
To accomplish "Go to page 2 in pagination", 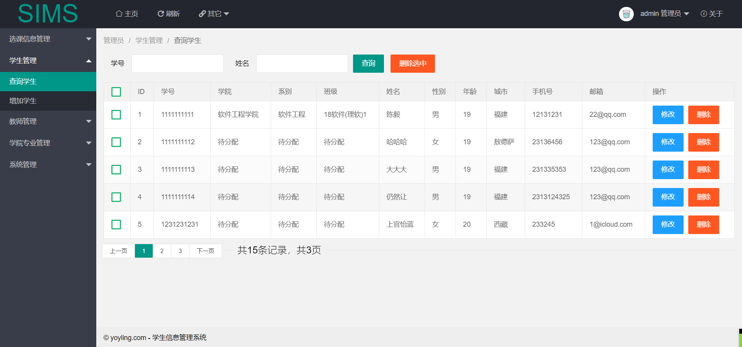I will (x=162, y=251).
